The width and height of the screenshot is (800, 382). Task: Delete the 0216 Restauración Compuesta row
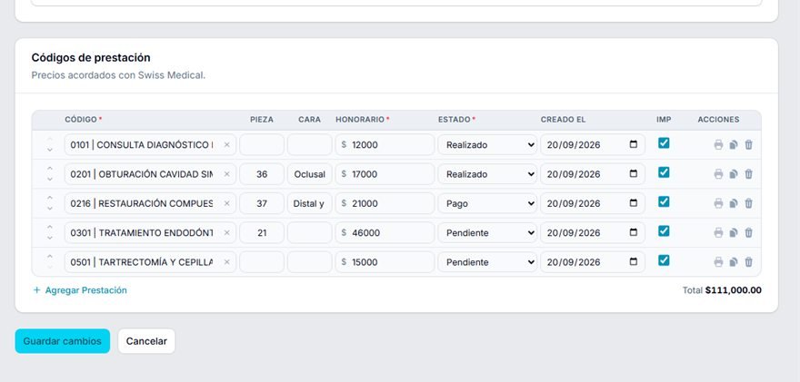(x=748, y=203)
